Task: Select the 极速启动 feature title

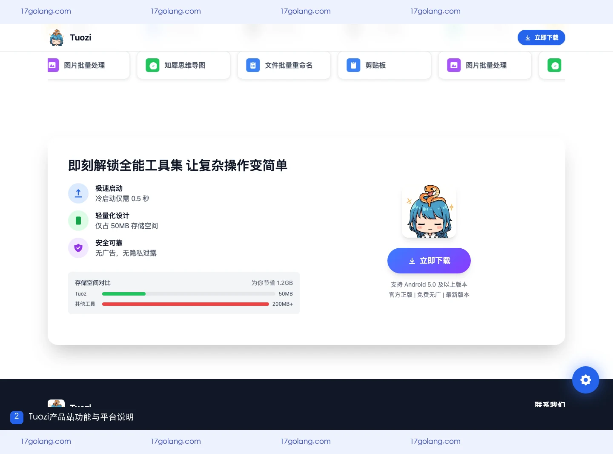Action: pyautogui.click(x=109, y=188)
